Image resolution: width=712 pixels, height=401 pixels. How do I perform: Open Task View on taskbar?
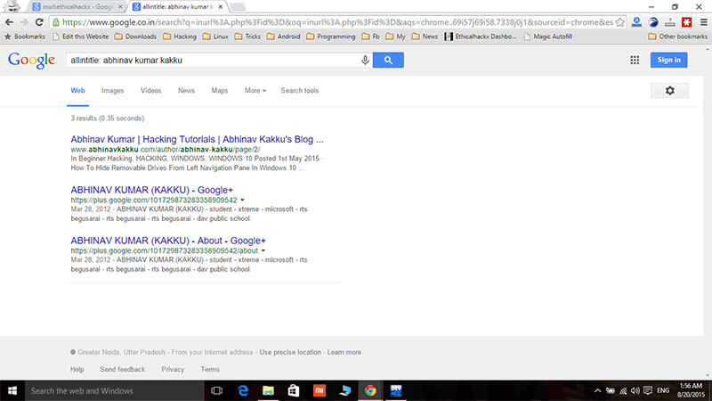point(215,390)
